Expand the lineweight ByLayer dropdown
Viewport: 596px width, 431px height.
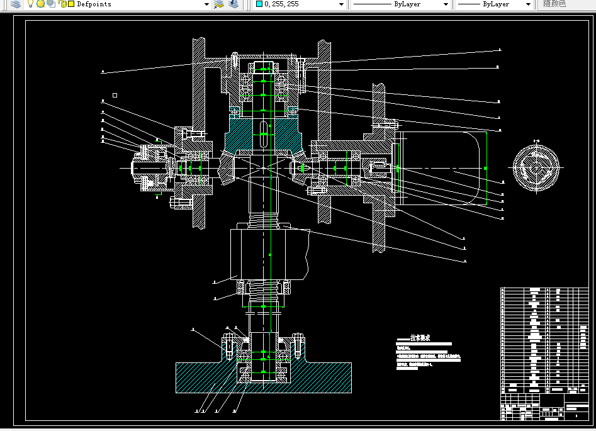point(527,4)
